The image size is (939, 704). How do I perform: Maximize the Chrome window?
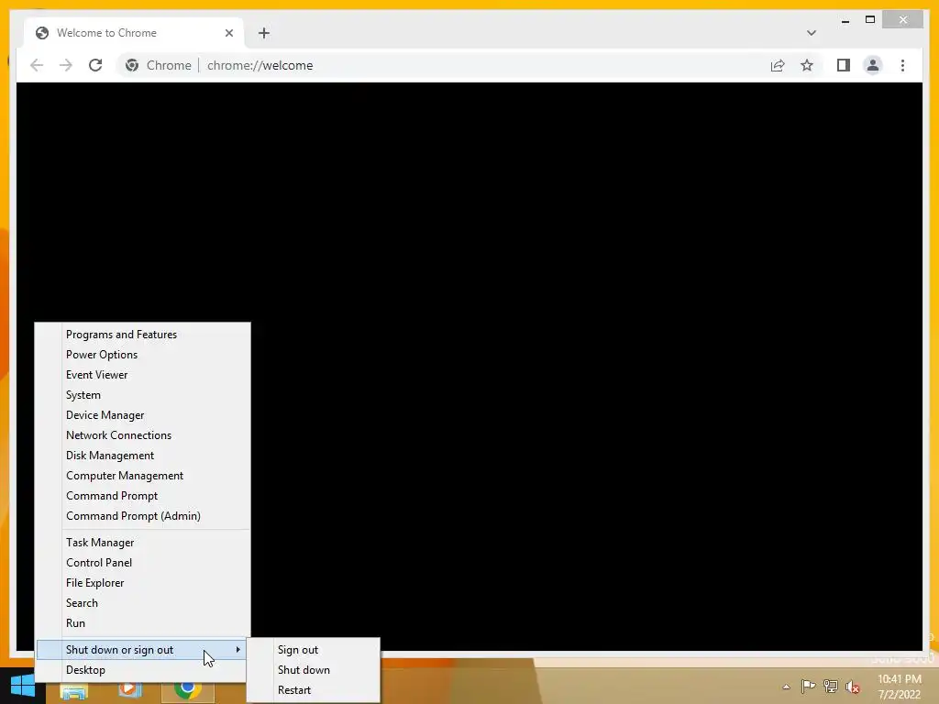[x=870, y=20]
